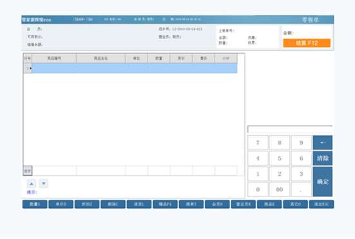Tap the decimal point key on keypad
Viewport: 355px width, 239px height.
[302, 189]
